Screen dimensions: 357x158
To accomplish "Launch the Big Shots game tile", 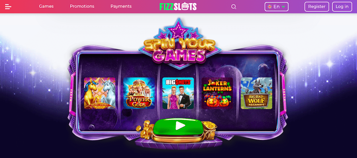I will click(x=178, y=93).
